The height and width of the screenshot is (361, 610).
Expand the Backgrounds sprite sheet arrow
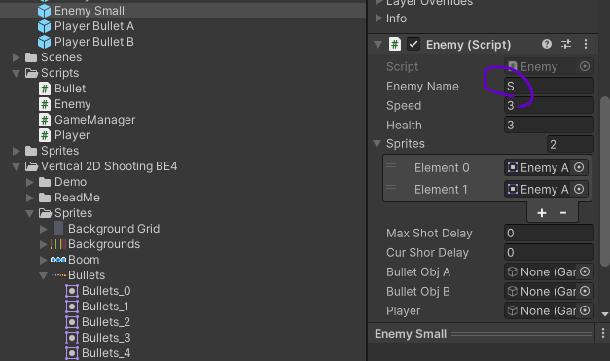pyautogui.click(x=44, y=244)
